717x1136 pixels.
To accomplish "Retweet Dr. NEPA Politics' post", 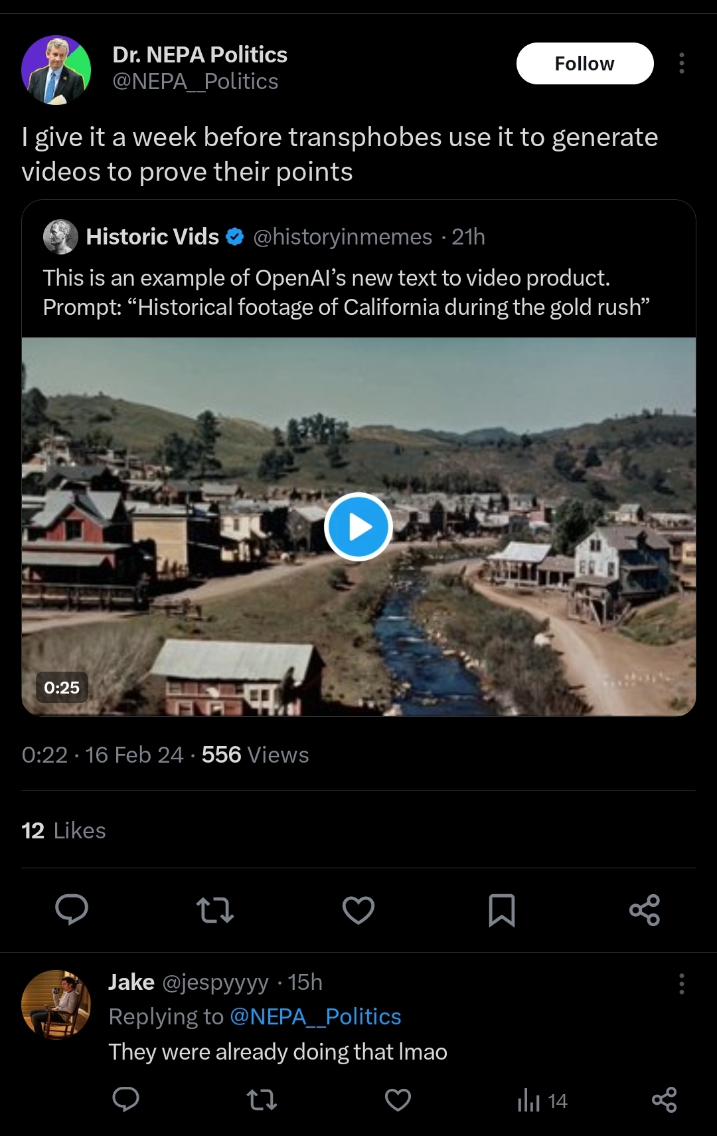I will click(215, 909).
